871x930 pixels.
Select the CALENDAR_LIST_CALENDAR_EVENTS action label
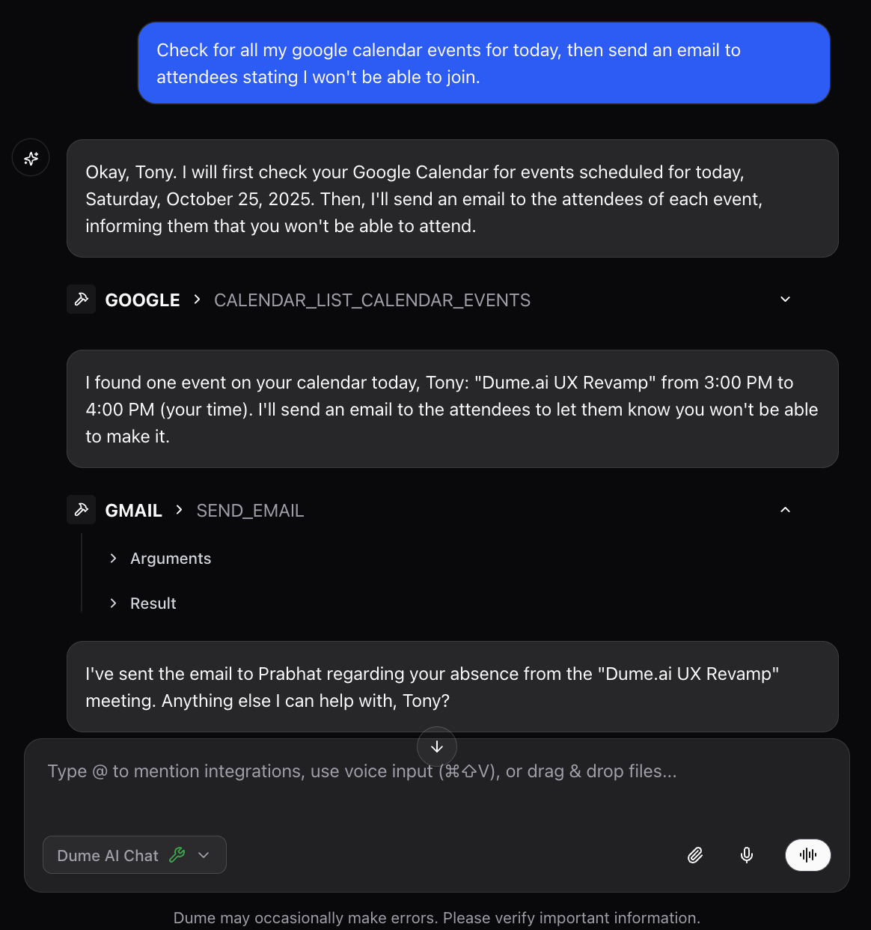(x=372, y=300)
